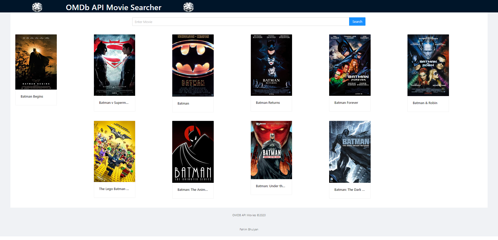Image resolution: width=498 pixels, height=240 pixels.
Task: Select the 'Batman Begins' title text
Action: [x=32, y=97]
